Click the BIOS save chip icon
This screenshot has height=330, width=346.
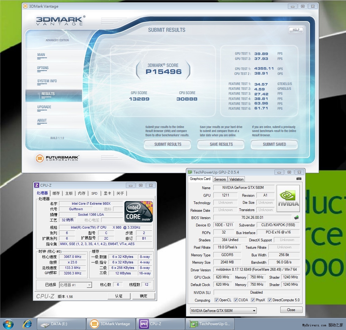point(296,218)
